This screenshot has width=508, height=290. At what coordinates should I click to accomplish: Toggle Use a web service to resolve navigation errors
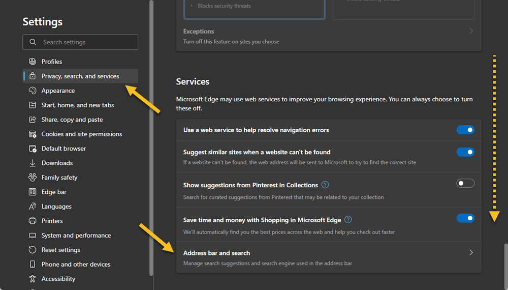pos(465,130)
